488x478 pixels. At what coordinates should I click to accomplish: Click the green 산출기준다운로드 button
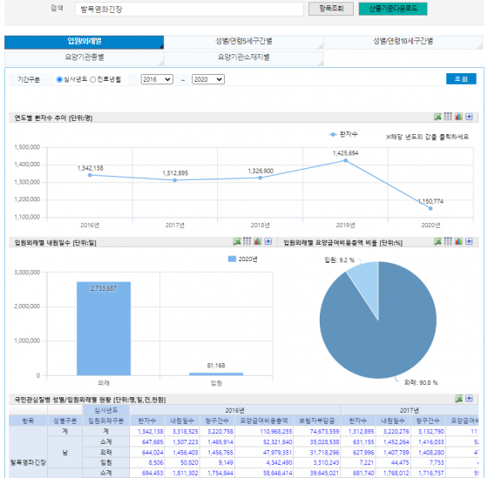pos(393,9)
